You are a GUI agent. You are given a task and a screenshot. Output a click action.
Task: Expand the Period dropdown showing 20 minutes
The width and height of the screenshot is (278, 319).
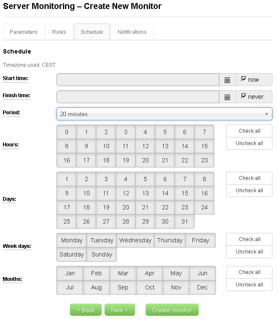[164, 114]
